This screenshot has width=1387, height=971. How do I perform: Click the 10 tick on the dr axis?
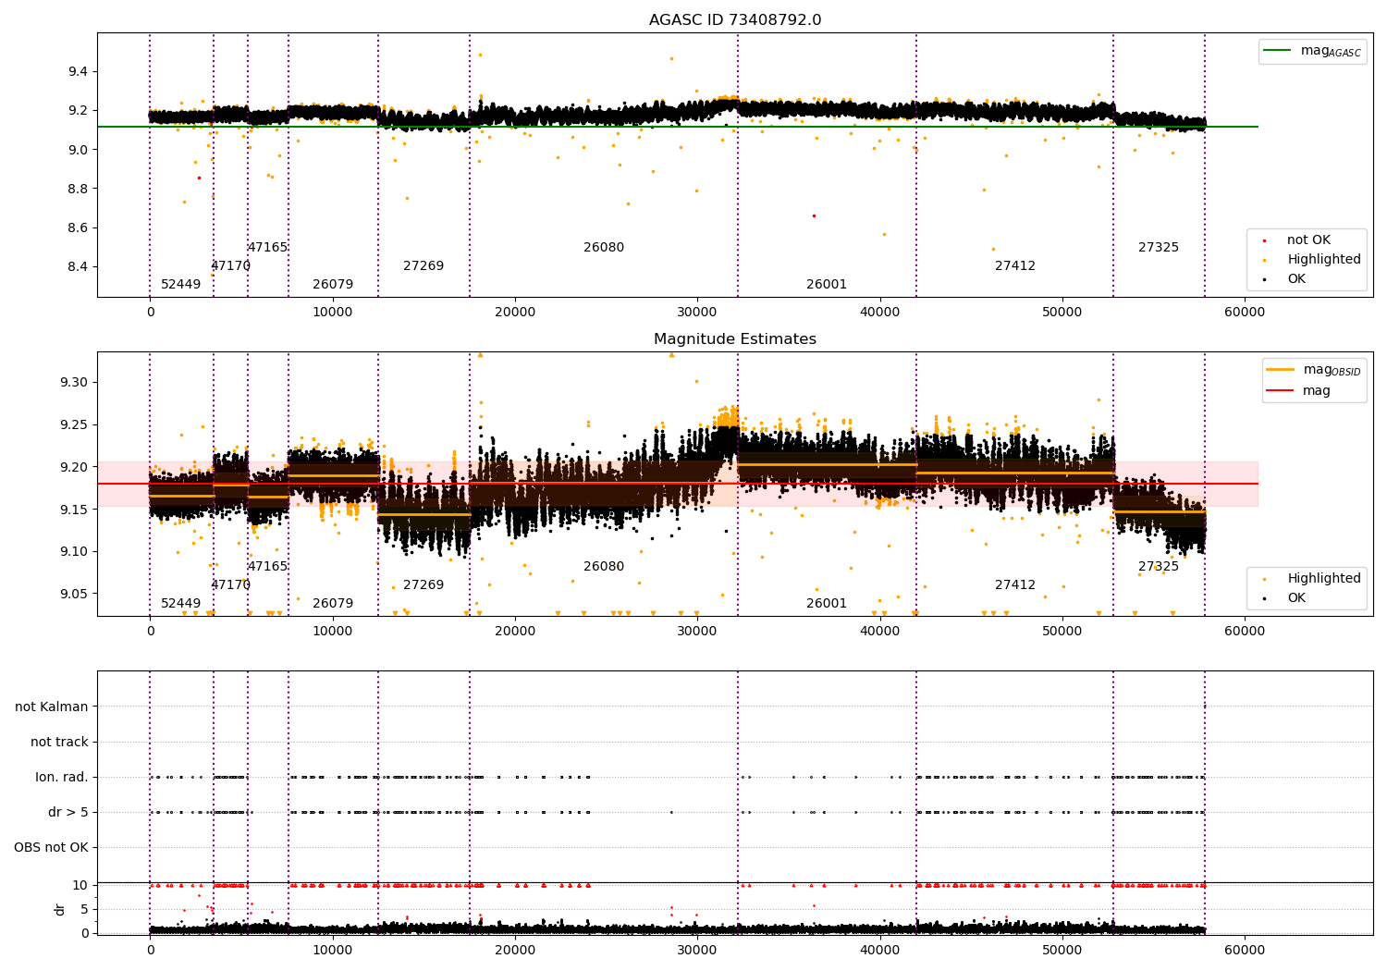[80, 886]
